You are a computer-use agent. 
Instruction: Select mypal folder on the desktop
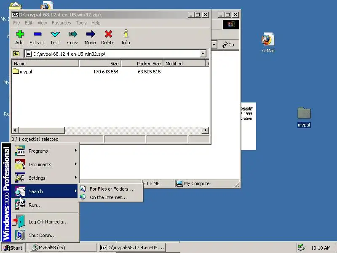(304, 117)
